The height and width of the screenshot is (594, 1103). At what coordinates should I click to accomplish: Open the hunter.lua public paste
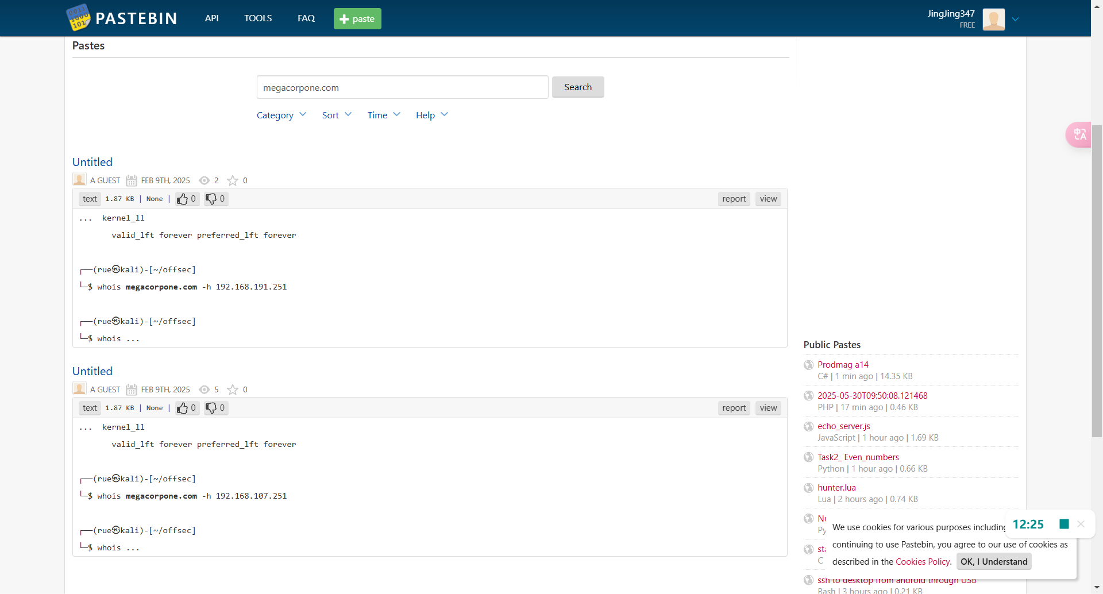[x=836, y=488]
